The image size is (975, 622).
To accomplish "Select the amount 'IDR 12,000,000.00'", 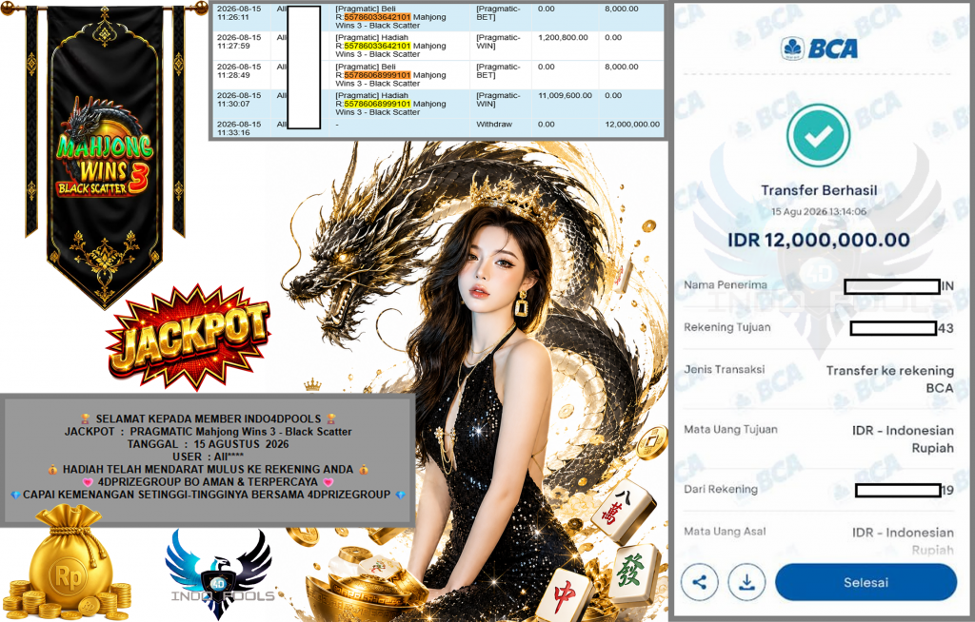I will tap(819, 240).
